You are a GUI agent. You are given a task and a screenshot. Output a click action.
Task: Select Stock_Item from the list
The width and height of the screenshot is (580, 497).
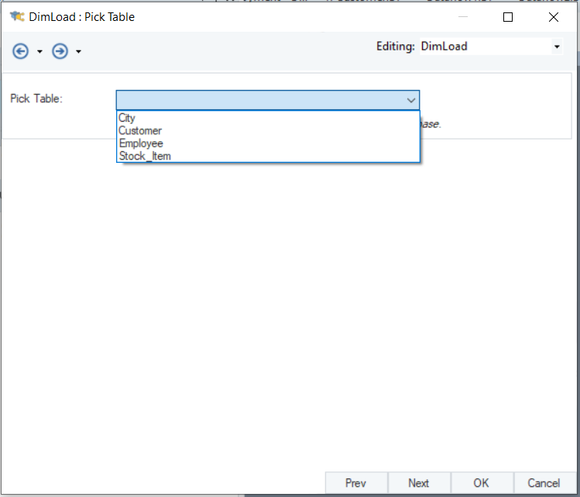coord(145,156)
